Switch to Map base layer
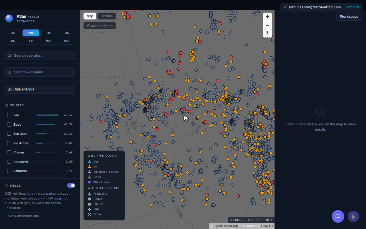Image resolution: width=366 pixels, height=229 pixels. point(90,16)
